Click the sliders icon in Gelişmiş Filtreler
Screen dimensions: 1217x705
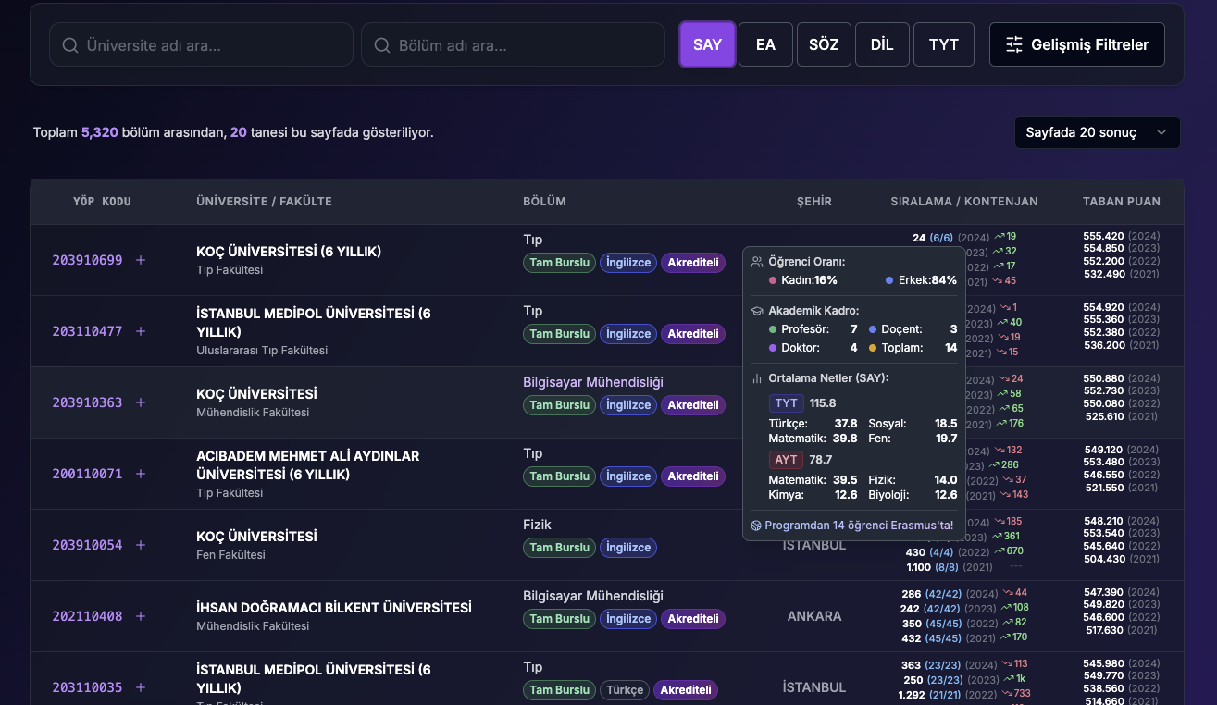[x=1014, y=44]
